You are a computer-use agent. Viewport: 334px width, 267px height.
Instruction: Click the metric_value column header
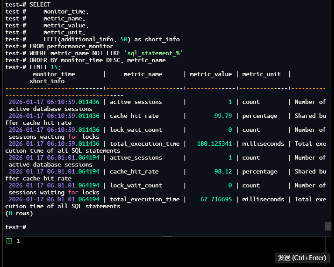click(x=211, y=74)
